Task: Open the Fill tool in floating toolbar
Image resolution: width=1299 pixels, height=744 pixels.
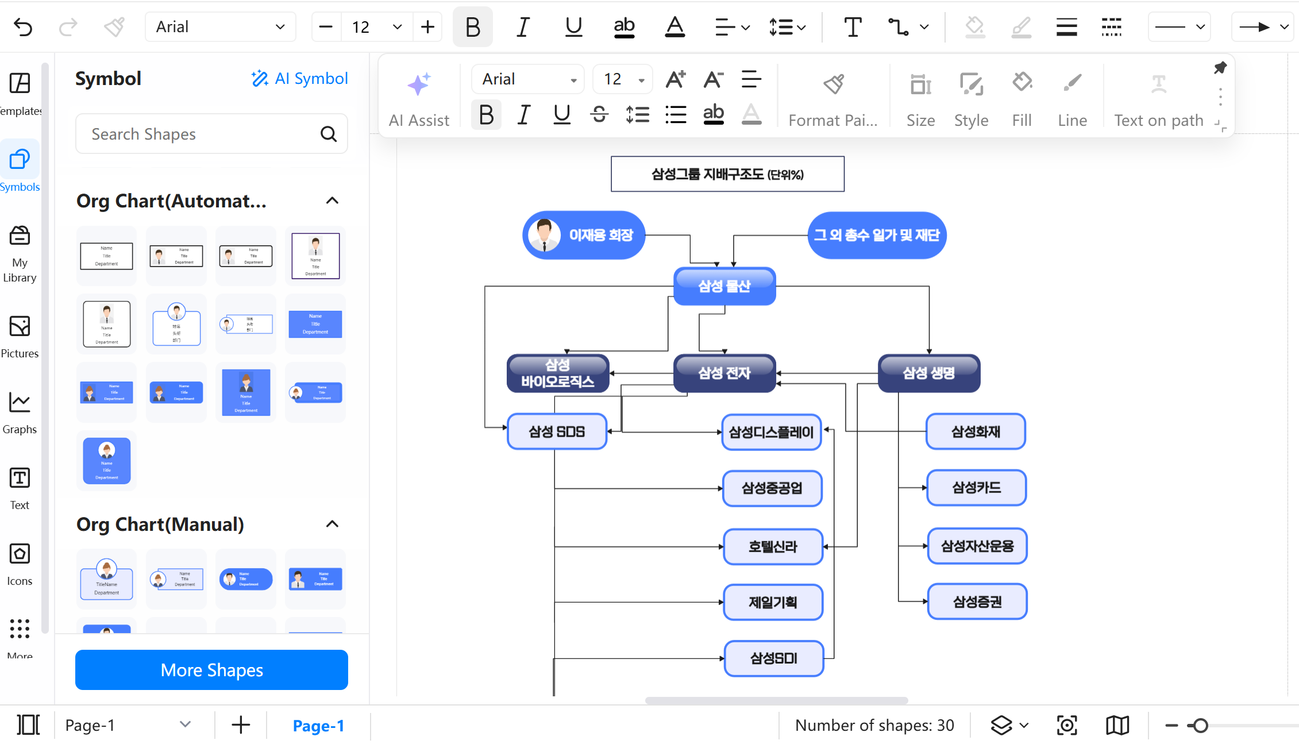Action: click(1022, 99)
